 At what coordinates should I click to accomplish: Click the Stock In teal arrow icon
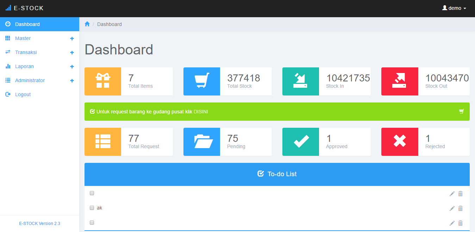click(300, 80)
